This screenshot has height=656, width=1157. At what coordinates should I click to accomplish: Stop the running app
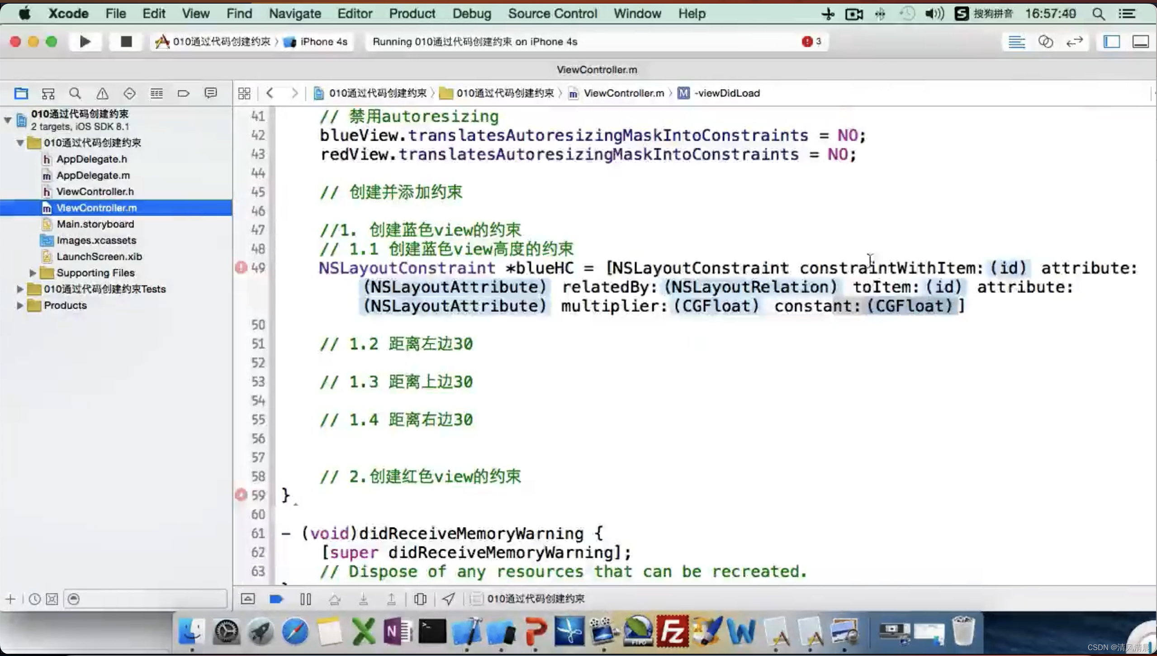click(x=126, y=42)
